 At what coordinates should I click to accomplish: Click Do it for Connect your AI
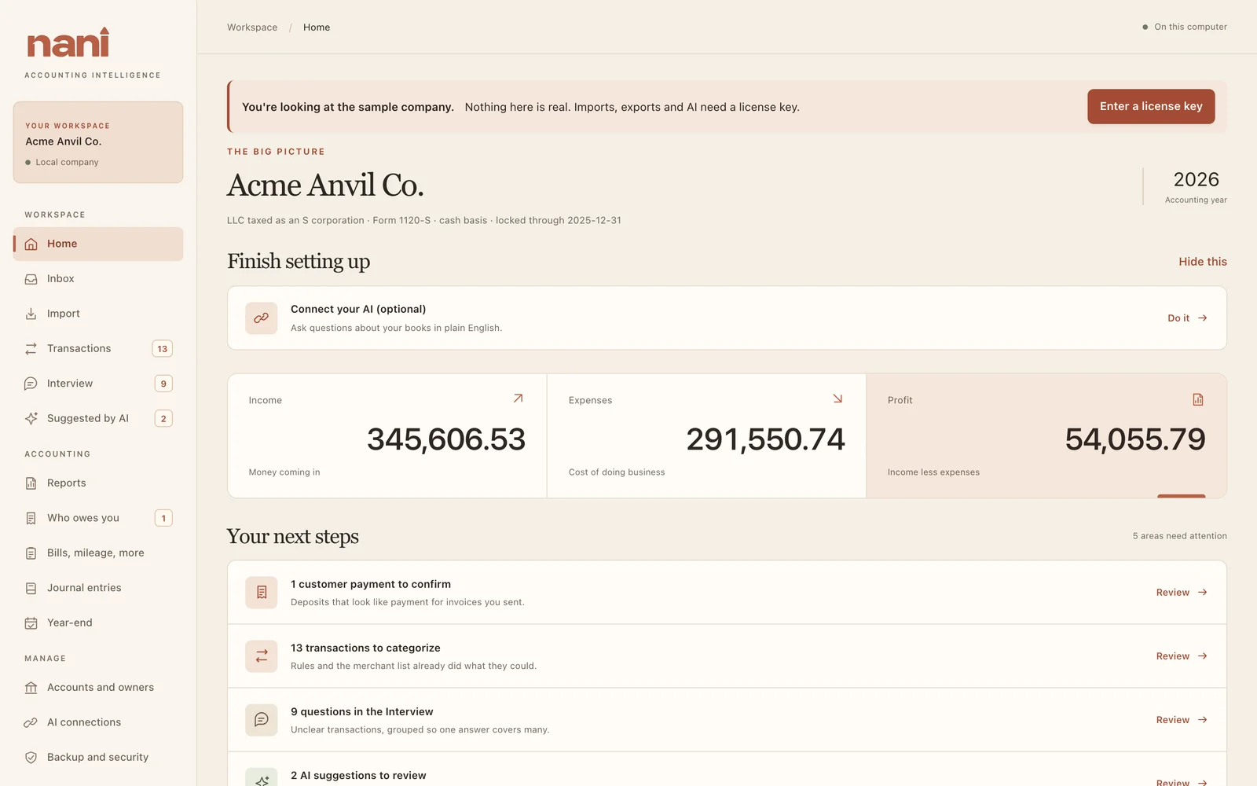click(1187, 318)
